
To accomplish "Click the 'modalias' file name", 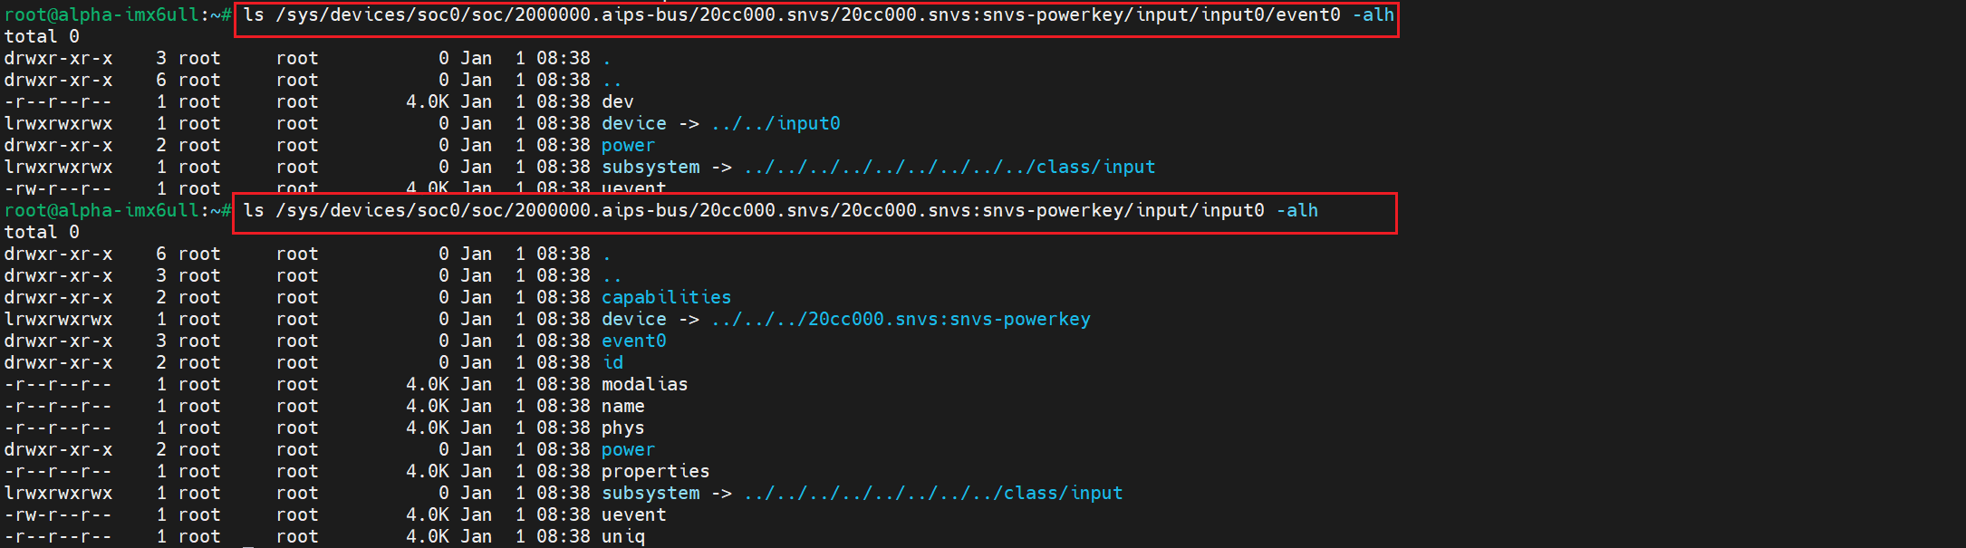I will point(644,384).
